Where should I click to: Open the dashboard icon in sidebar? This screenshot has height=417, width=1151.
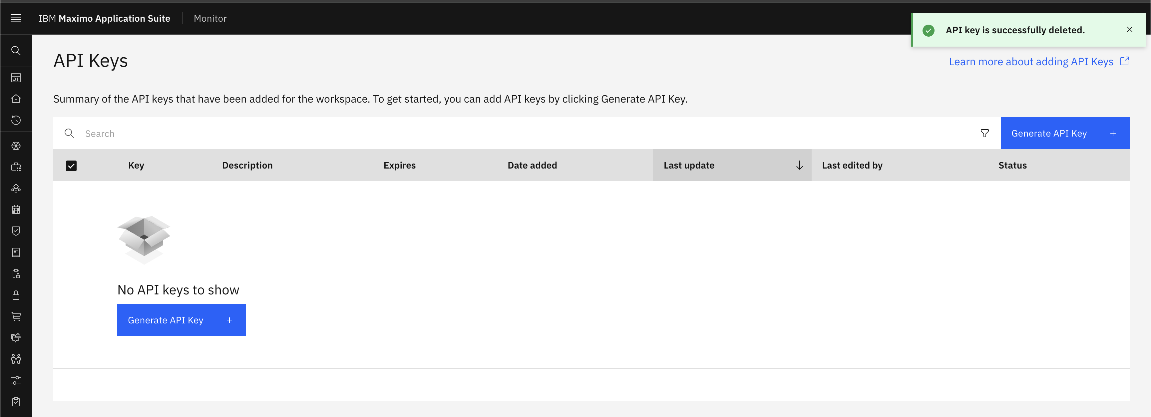click(x=16, y=78)
